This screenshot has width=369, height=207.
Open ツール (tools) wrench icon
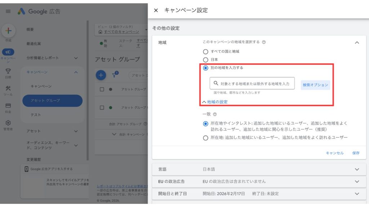point(8,88)
